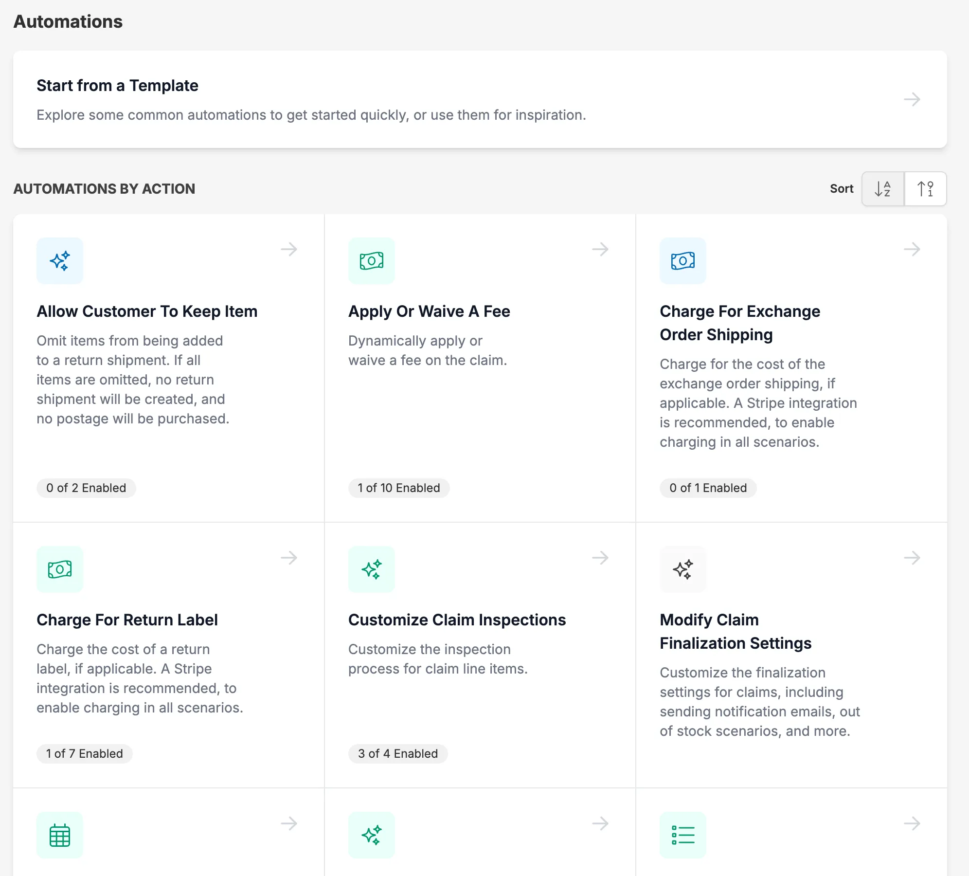Click the money icon on Apply Or Waive A Fee

click(x=371, y=261)
